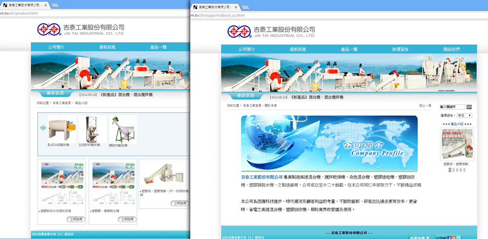Open 產品一覽 menu in left window

tap(158, 47)
